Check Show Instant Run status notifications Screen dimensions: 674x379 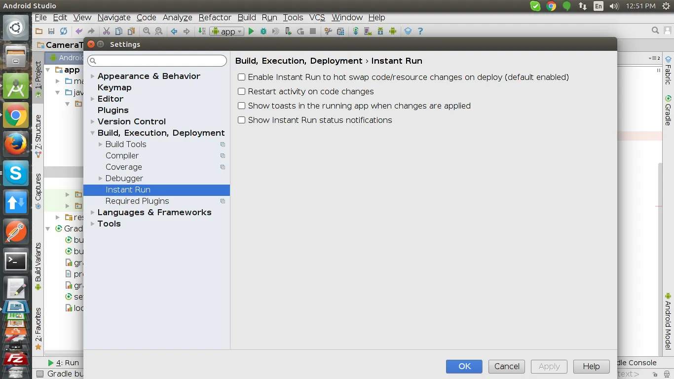241,120
